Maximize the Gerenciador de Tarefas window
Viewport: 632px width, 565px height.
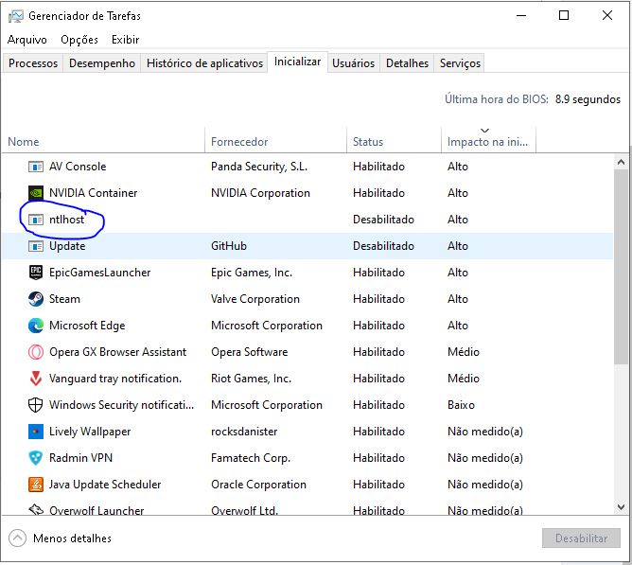564,15
